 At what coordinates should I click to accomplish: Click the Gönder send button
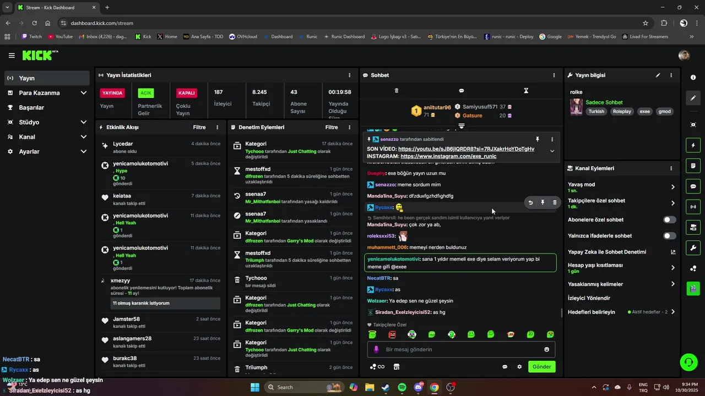pyautogui.click(x=542, y=367)
